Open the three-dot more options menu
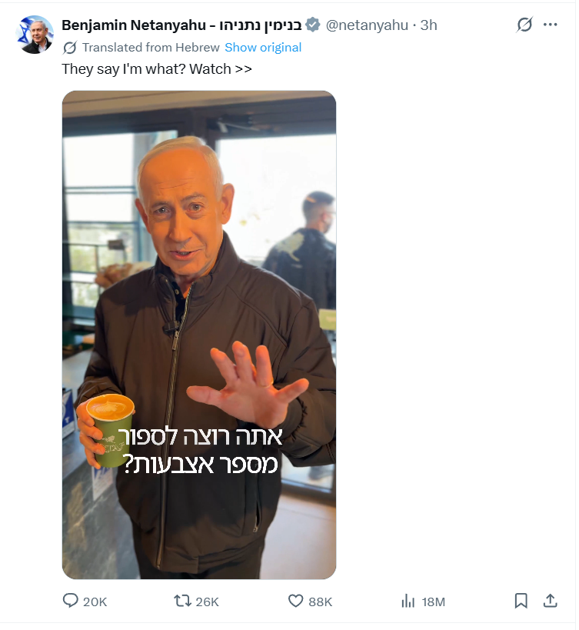The height and width of the screenshot is (630, 579). pyautogui.click(x=550, y=25)
